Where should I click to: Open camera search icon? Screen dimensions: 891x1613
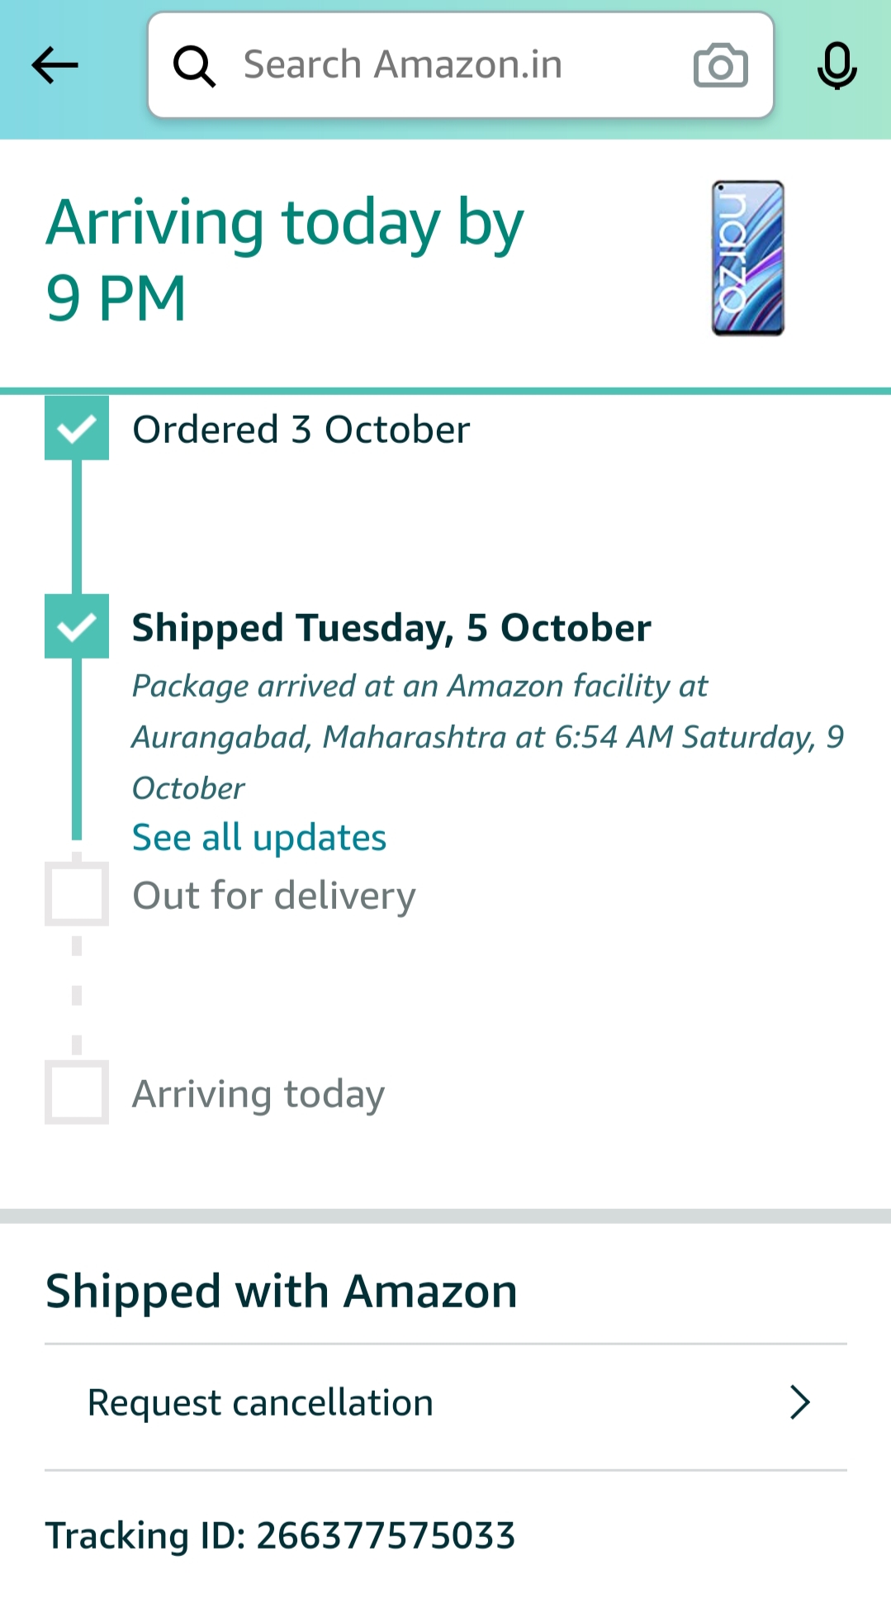coord(720,65)
